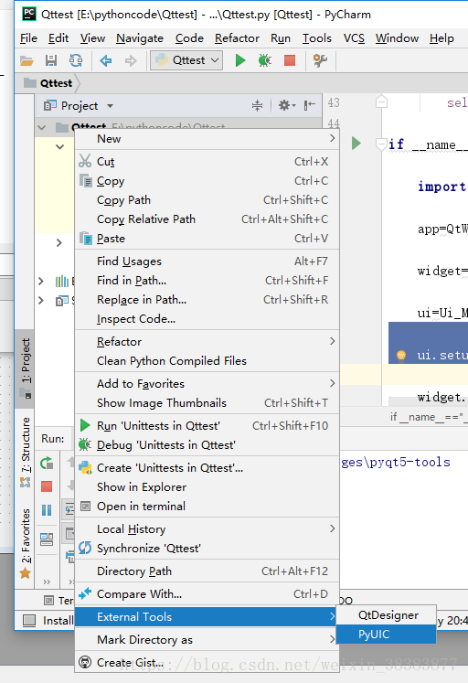
Task: Click the Cut scissors menu item
Action: (x=207, y=162)
